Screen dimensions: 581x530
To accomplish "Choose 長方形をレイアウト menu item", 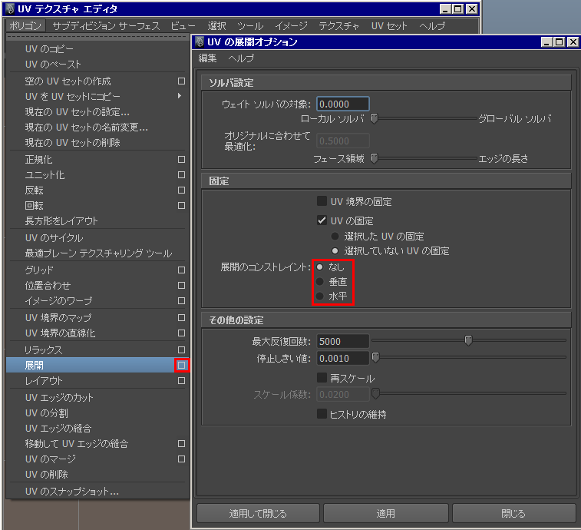I will coord(97,221).
